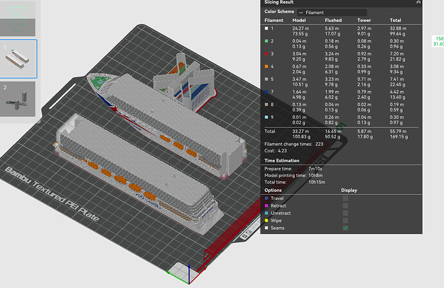Click the Seams white legend icon
The width and height of the screenshot is (444, 288).
pyautogui.click(x=266, y=228)
